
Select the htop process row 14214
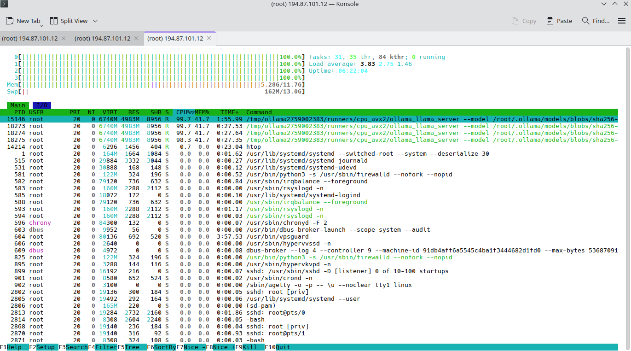pyautogui.click(x=313, y=147)
